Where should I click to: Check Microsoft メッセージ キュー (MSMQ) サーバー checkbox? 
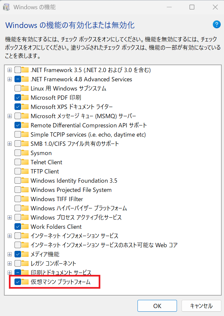click(18, 116)
